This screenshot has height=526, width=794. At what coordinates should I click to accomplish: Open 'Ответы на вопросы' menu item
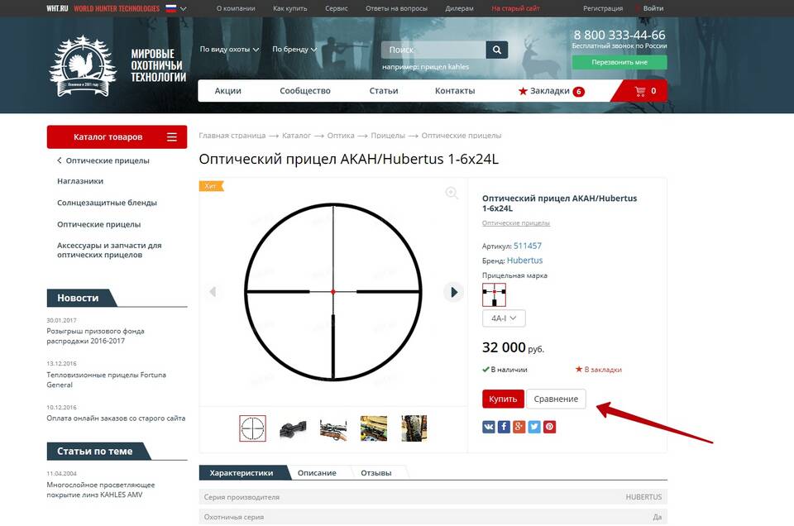coord(396,8)
